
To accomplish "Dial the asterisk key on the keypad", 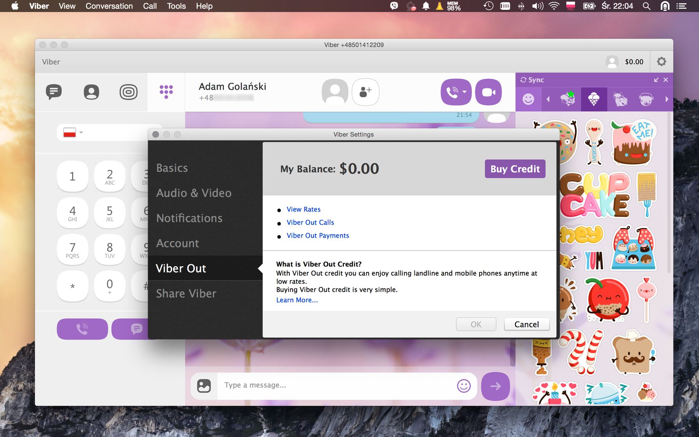I will 72,286.
